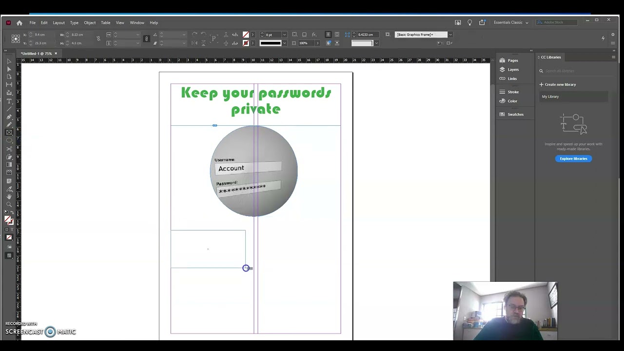
Task: Open the Control panel hamburger menu
Action: (613, 43)
